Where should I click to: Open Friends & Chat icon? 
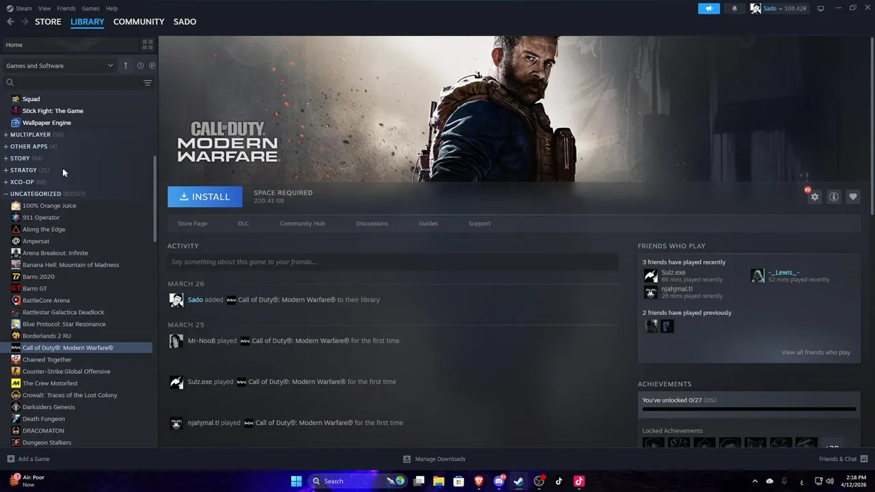click(864, 459)
